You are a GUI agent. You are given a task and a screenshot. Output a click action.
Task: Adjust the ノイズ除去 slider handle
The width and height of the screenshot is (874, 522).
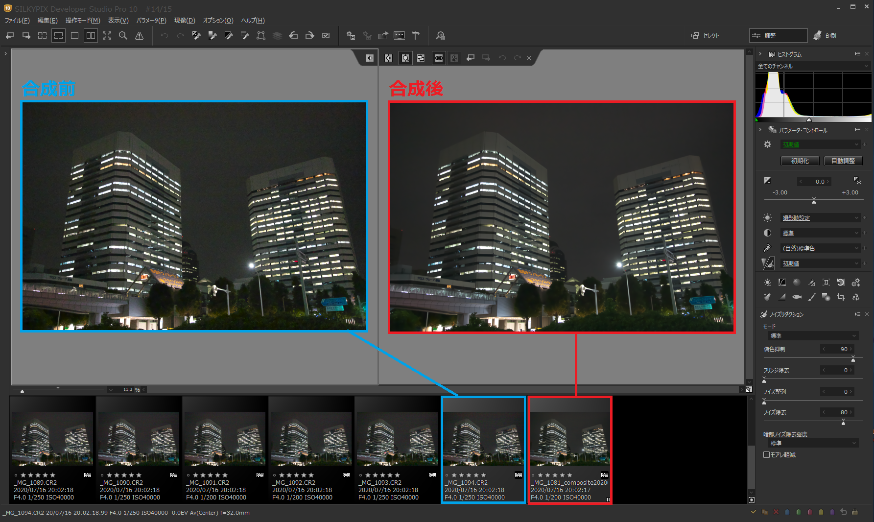coord(843,423)
